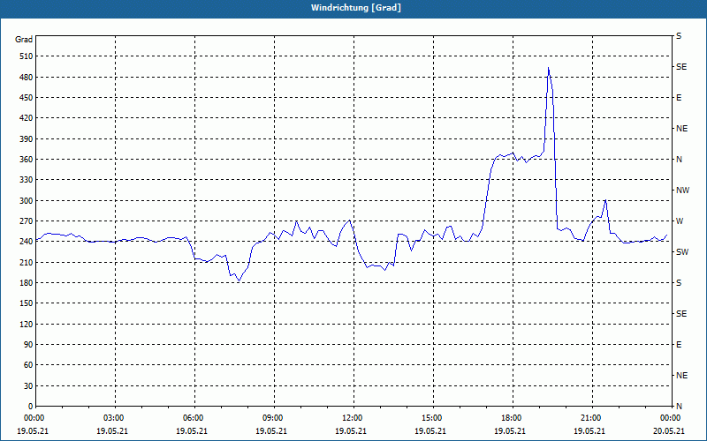707x441 pixels.
Task: Select the 'Grad' y-axis unit label
Action: (24, 40)
